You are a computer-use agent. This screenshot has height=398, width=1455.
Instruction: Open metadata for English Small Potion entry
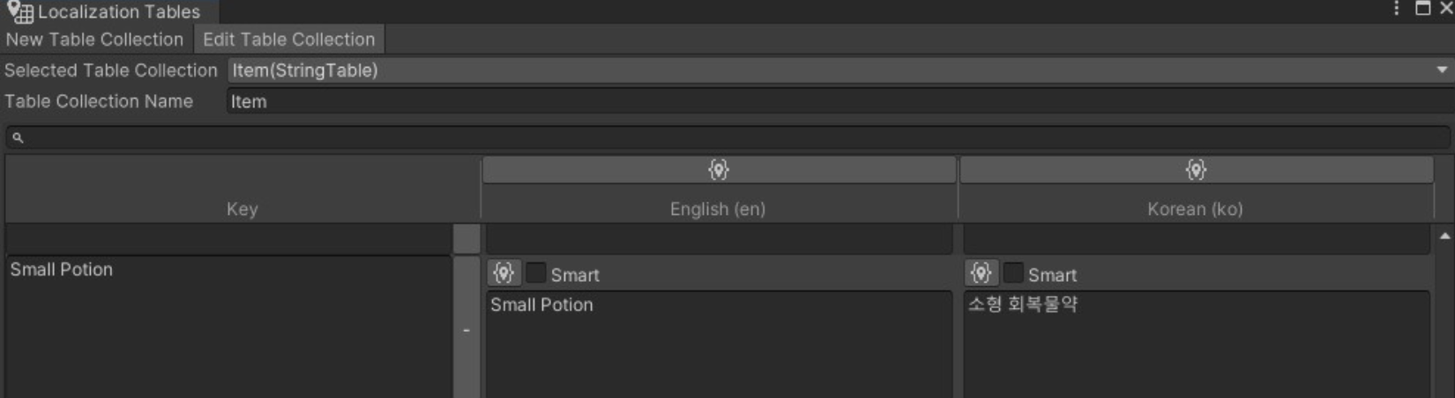(x=504, y=273)
